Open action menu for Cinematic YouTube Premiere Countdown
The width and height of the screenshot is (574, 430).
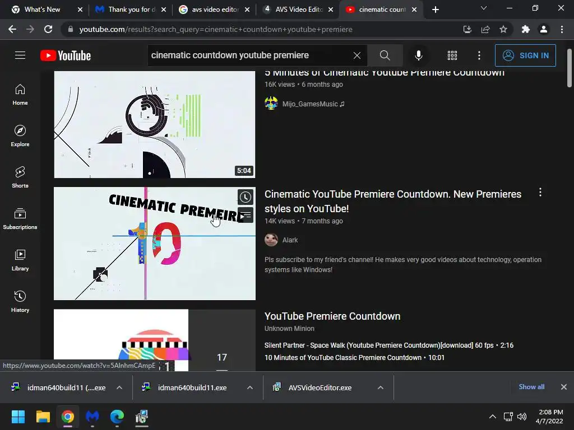tap(540, 193)
